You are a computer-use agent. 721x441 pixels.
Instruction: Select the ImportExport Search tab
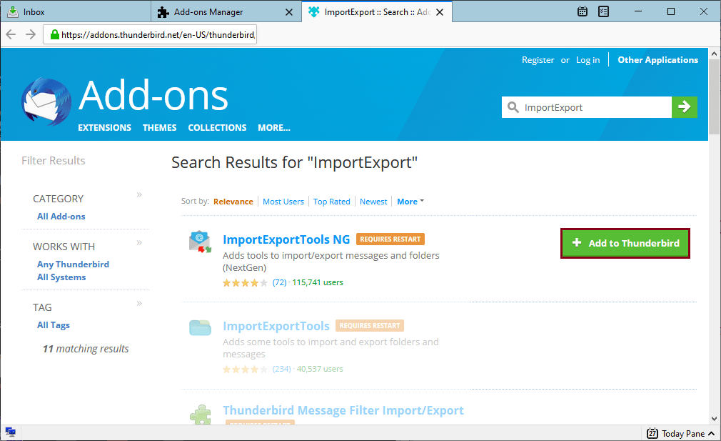click(377, 11)
